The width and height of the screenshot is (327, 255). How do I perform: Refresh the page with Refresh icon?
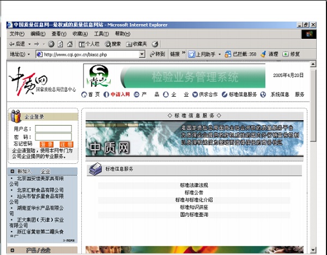point(60,44)
